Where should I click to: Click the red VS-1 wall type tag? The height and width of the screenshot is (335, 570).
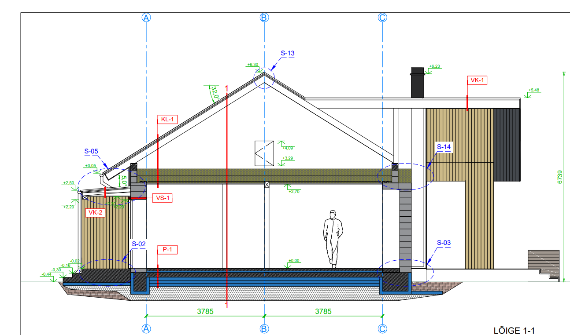(x=162, y=198)
